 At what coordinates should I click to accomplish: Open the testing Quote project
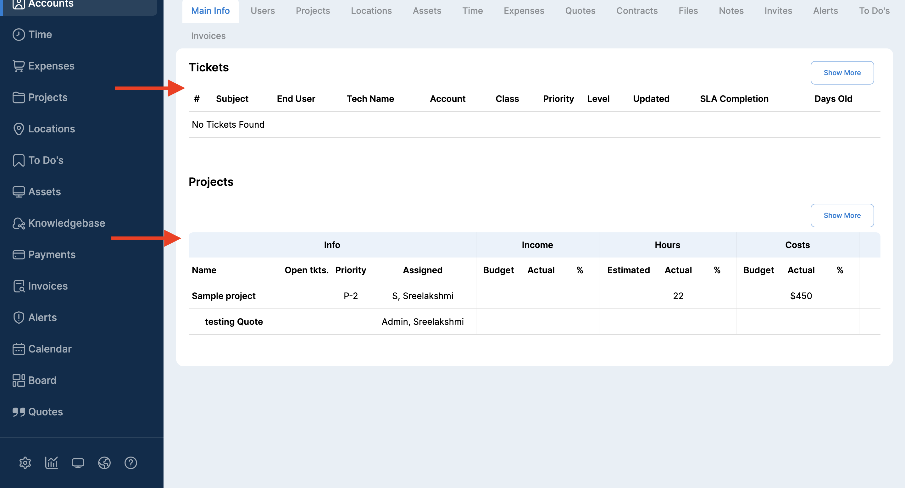234,321
